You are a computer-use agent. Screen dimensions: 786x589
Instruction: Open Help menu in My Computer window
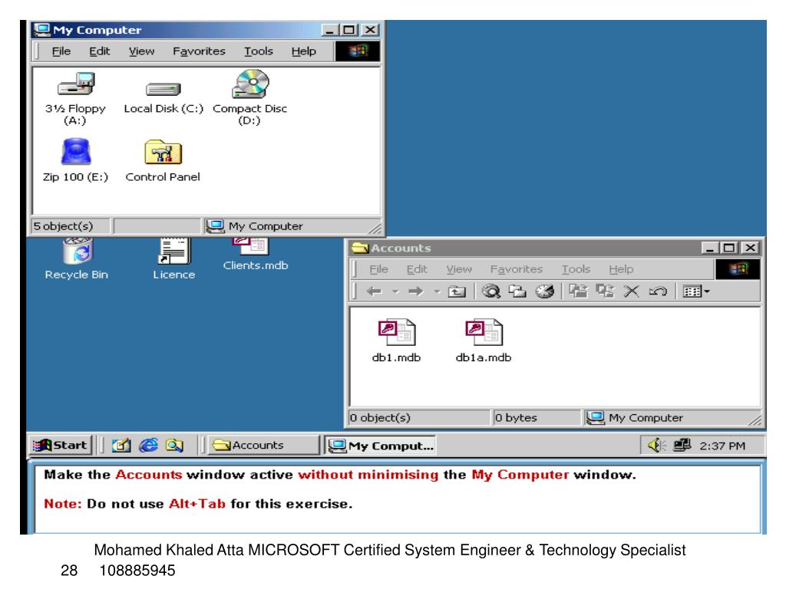pos(304,51)
